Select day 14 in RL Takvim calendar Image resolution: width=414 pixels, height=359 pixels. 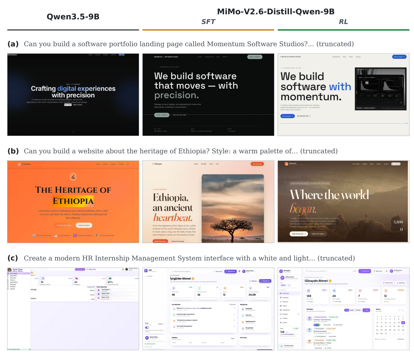point(403,323)
